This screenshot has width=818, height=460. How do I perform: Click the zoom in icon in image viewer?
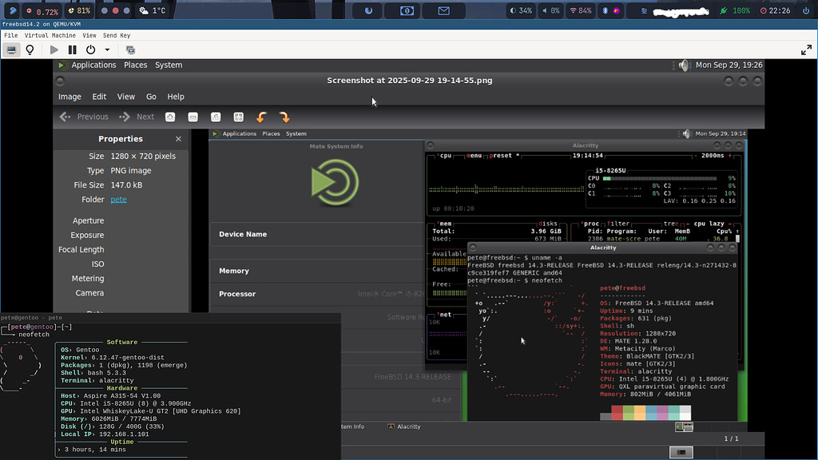[x=170, y=117]
